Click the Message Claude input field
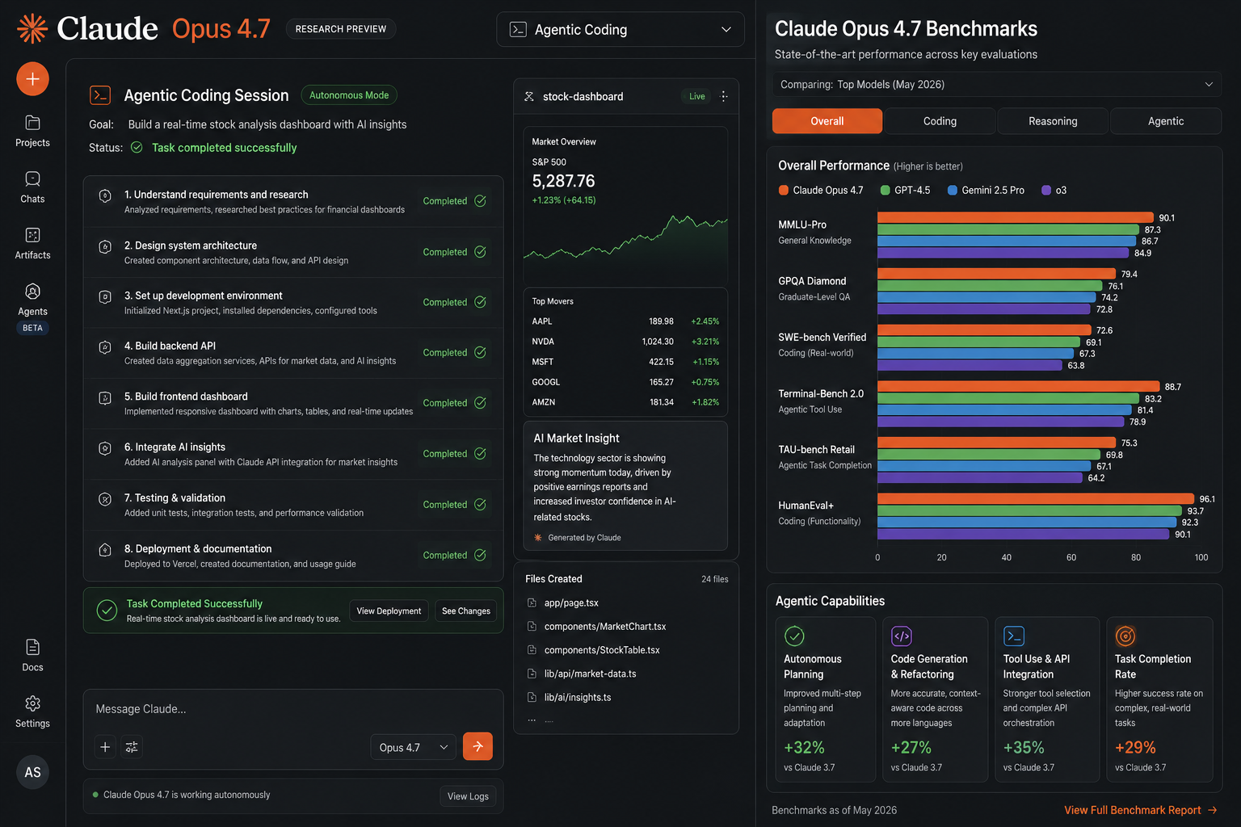Viewport: 1241px width, 827px height. [x=293, y=709]
